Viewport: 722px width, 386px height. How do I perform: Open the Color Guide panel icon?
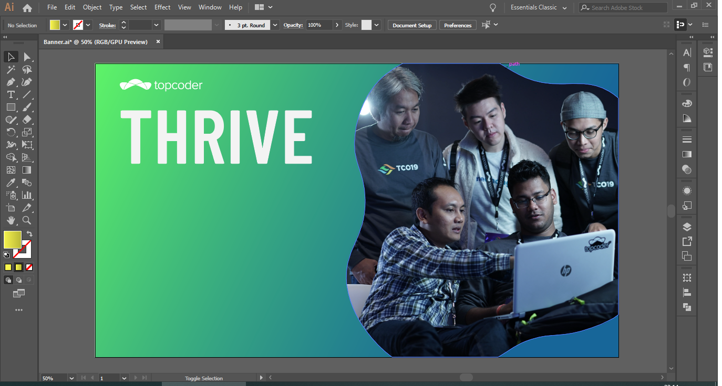click(x=687, y=119)
